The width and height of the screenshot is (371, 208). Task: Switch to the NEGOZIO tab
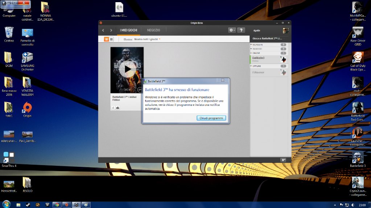click(x=153, y=30)
